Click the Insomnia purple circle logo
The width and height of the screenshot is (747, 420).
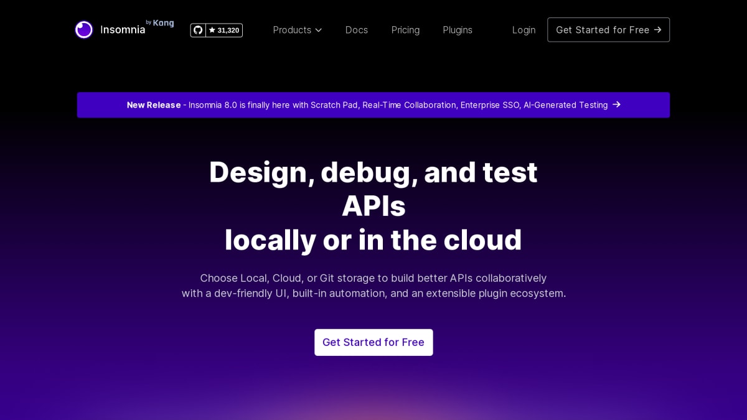pos(83,30)
